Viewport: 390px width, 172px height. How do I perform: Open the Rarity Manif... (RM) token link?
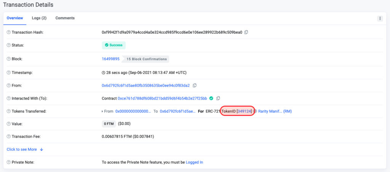click(275, 111)
